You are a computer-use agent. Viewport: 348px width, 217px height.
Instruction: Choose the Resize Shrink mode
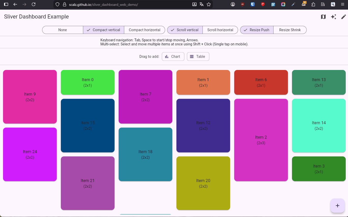(290, 30)
